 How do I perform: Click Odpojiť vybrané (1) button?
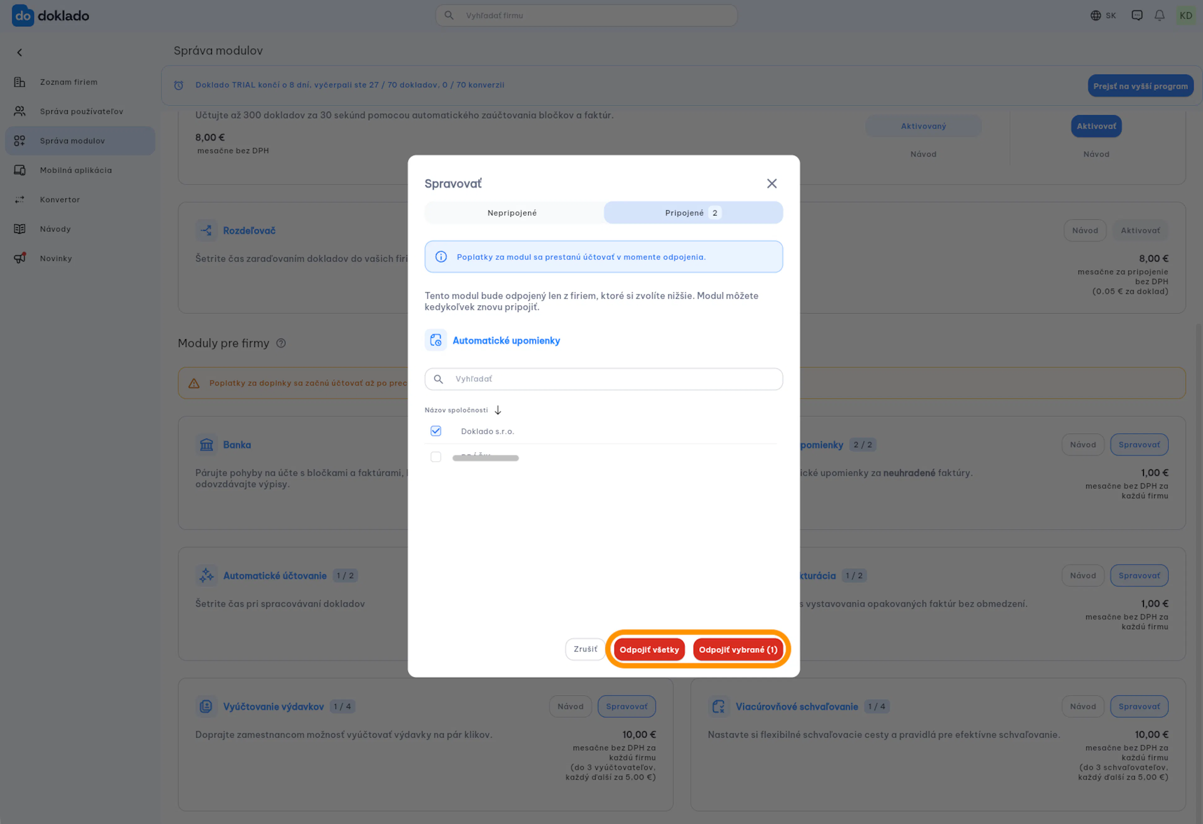click(738, 650)
